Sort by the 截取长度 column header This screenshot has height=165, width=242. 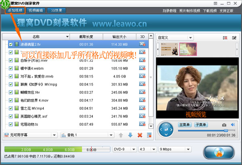pyautogui.click(x=86, y=37)
